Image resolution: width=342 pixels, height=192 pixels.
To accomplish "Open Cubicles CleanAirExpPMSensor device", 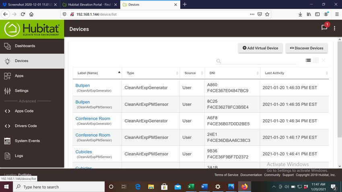I will (84, 152).
